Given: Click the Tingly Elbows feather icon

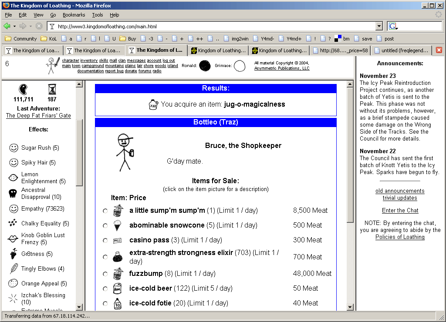Looking at the screenshot, I should [x=14, y=268].
